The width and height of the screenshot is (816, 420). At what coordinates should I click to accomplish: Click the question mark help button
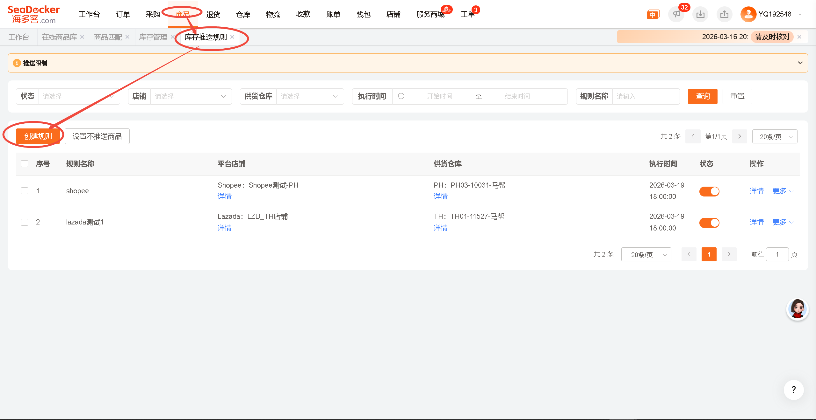tap(793, 390)
